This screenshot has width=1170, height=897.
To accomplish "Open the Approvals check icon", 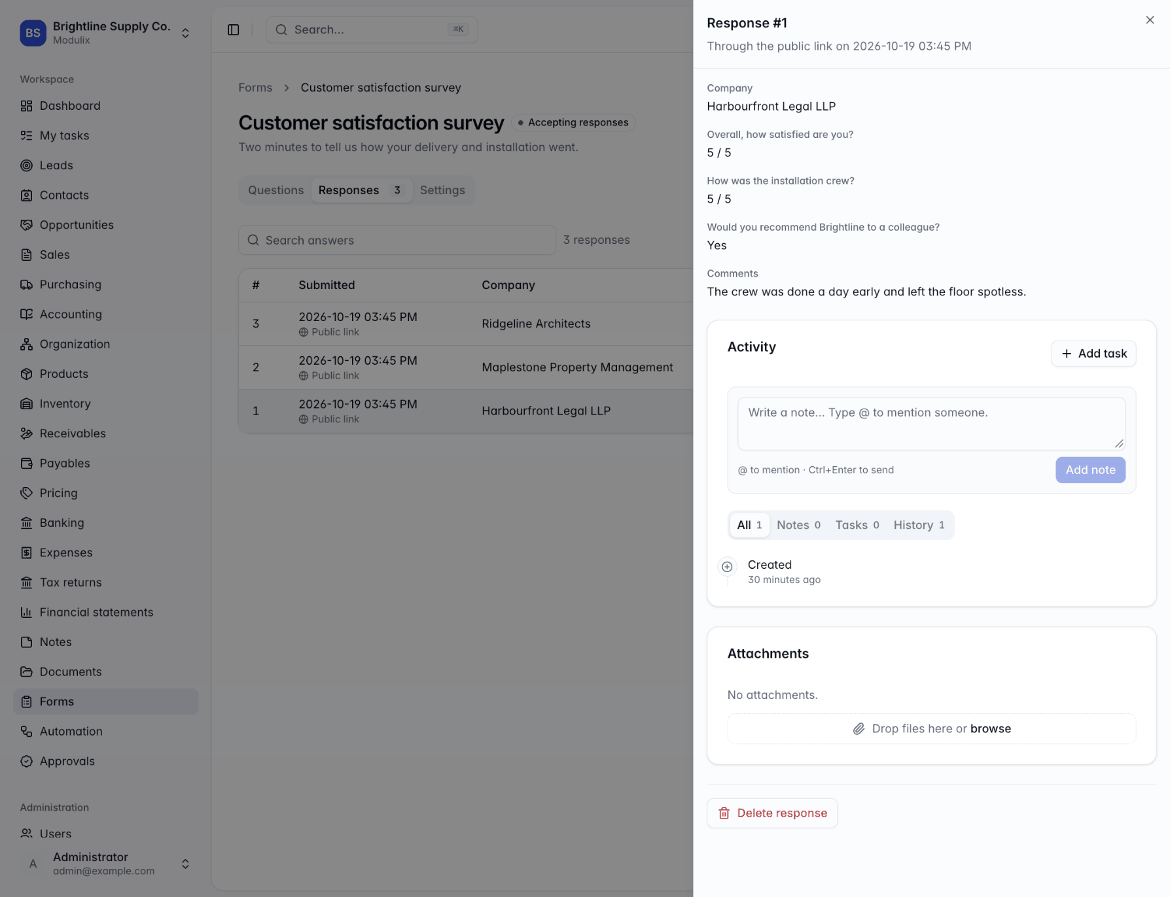I will [x=26, y=761].
